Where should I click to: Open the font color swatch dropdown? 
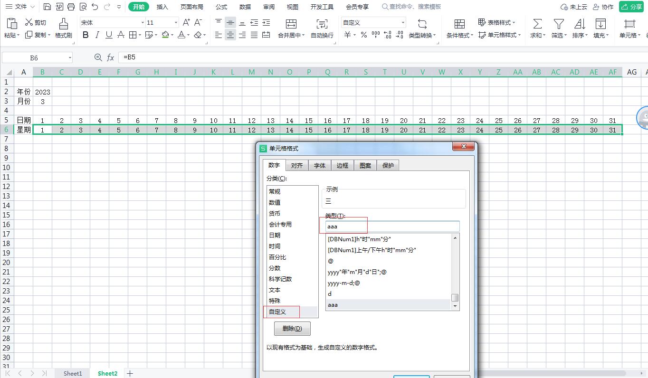point(189,35)
